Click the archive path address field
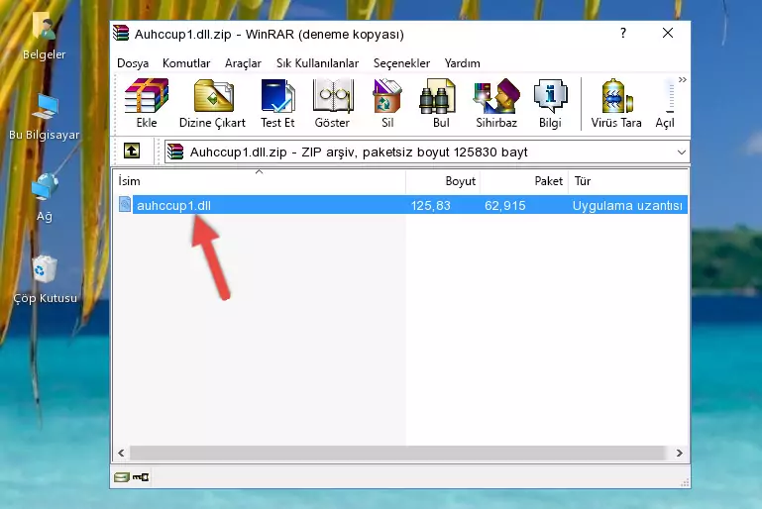Viewport: 762px width, 509px height. 427,153
